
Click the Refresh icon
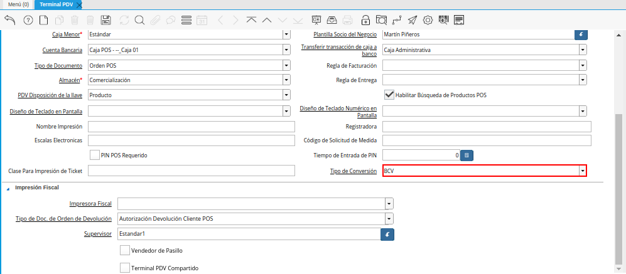click(124, 20)
